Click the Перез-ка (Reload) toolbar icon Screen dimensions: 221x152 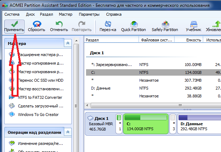(108, 24)
